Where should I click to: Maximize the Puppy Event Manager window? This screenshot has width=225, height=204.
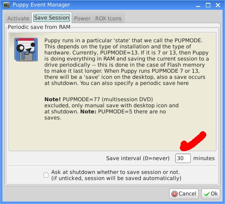click(208, 5)
